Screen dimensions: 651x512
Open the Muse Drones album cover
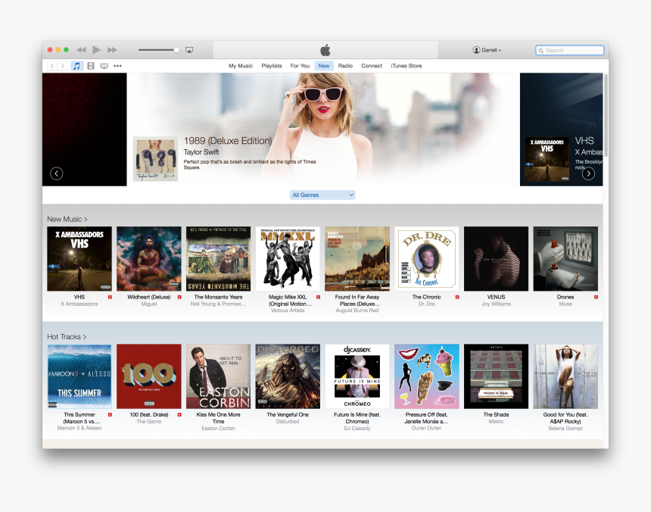[565, 259]
